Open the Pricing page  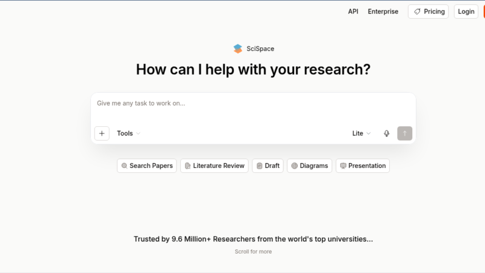tap(428, 12)
